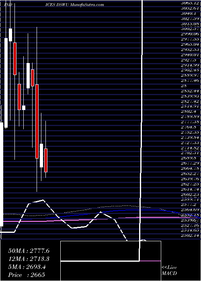
Task: Click the 2802.4 price axis label
Action: [x=189, y=112]
